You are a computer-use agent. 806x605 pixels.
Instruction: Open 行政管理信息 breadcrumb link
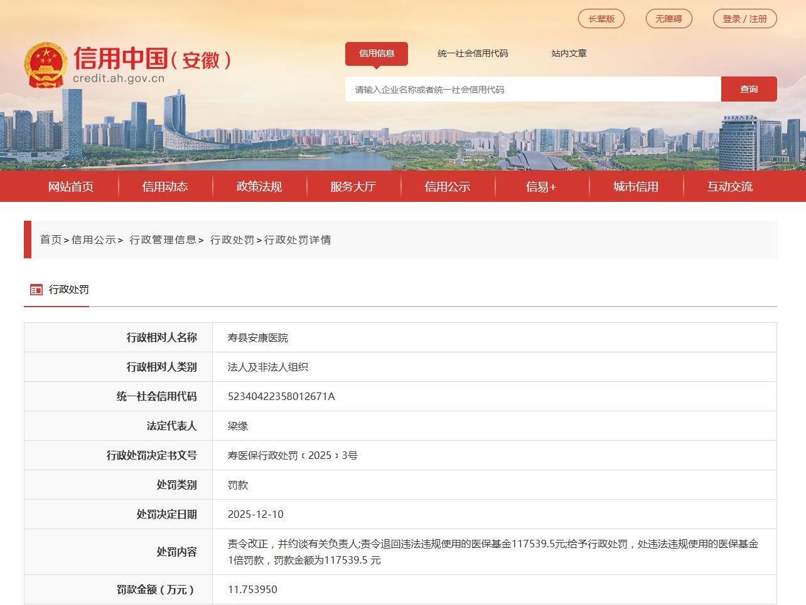click(x=163, y=239)
